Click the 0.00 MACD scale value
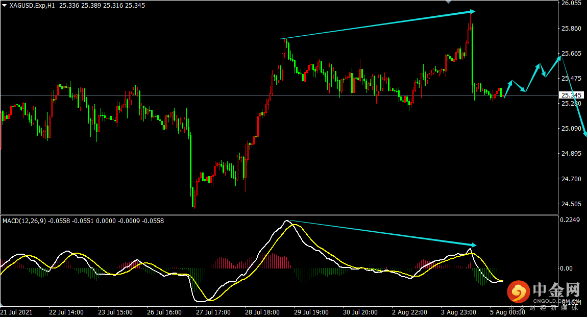Viewport: 587px width, 317px height. tap(566, 269)
